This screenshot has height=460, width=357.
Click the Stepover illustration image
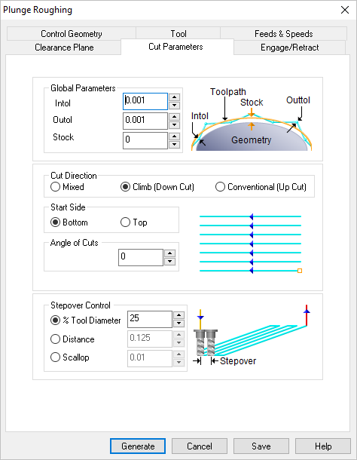tap(252, 336)
